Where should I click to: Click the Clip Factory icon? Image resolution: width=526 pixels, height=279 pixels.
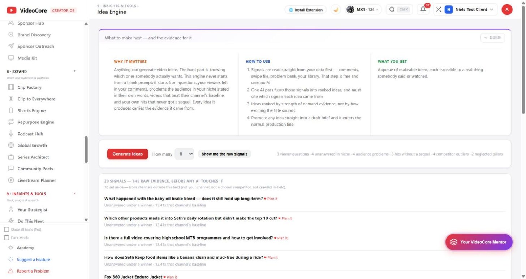pyautogui.click(x=11, y=87)
